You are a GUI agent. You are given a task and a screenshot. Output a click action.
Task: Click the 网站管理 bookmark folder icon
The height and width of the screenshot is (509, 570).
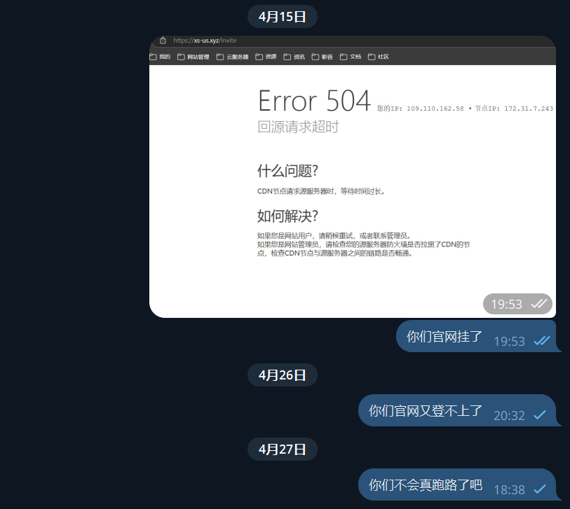click(180, 56)
